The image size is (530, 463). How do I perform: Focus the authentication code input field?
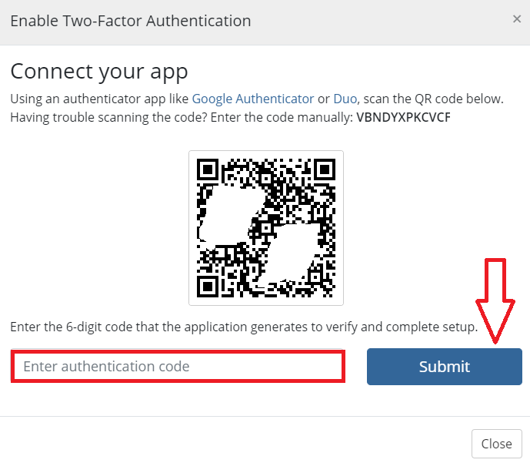tap(178, 367)
